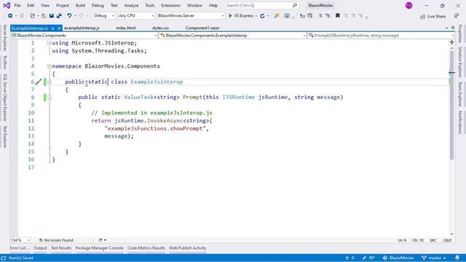466x262 pixels.
Task: Open the Server Explorer side panel
Action: coord(5,38)
